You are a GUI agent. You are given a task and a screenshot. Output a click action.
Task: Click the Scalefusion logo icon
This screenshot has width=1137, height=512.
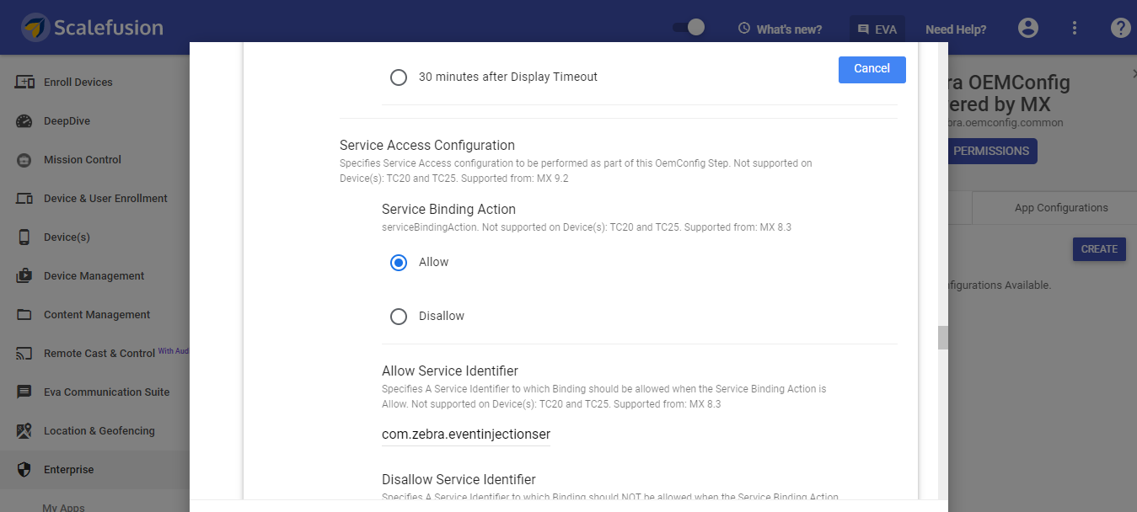35,28
